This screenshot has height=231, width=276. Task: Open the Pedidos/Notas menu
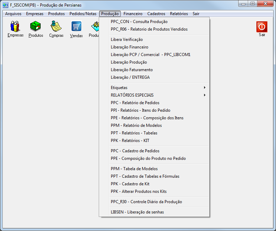pos(83,14)
